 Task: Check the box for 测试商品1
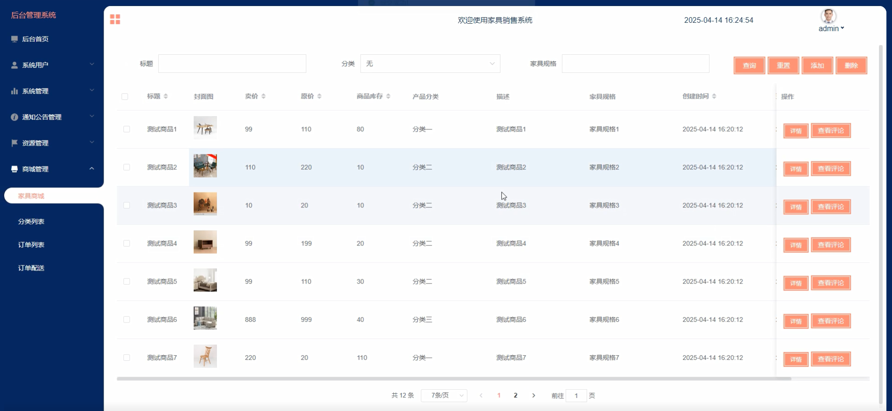tap(126, 129)
